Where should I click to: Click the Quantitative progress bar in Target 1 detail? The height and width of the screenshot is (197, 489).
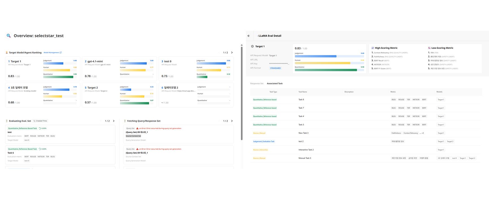point(326,70)
